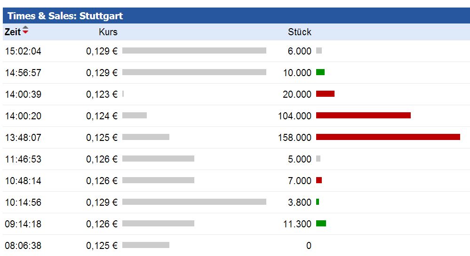Click the red volume bar for 104.000

[363, 116]
